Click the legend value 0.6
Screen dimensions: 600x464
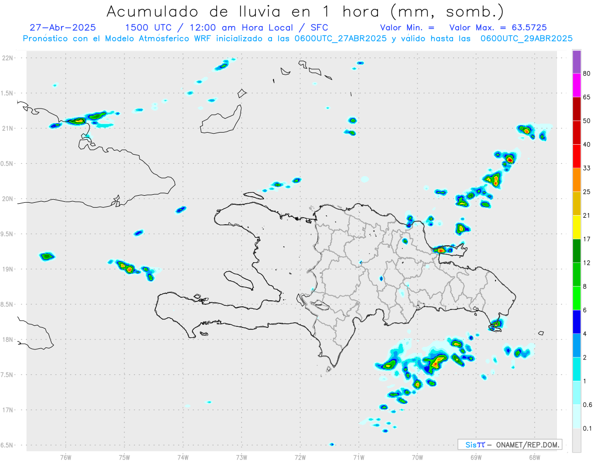pos(587,404)
